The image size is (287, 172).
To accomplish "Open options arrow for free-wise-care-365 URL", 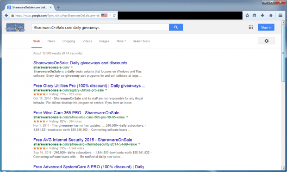I will tap(127, 117).
